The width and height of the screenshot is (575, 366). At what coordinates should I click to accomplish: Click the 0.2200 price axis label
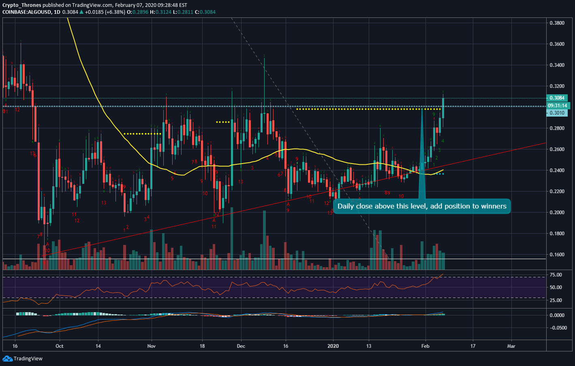click(557, 192)
